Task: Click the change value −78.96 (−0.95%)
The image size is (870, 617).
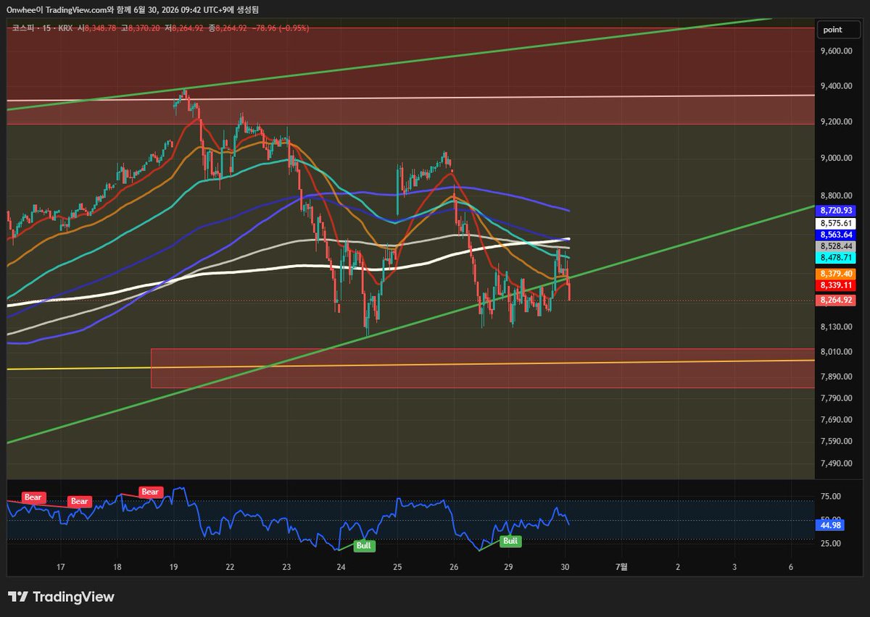Action: pyautogui.click(x=281, y=28)
